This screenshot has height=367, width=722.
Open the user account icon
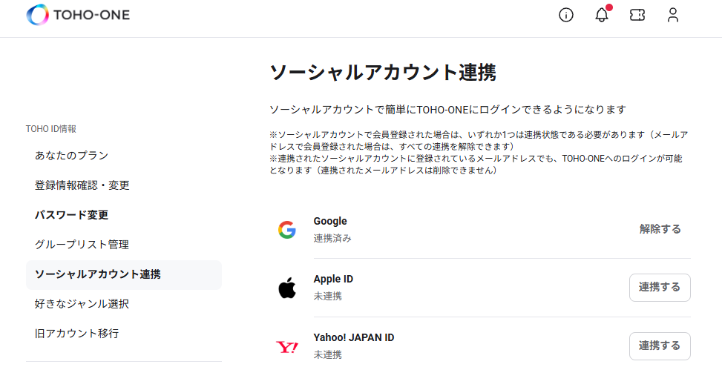click(x=673, y=15)
